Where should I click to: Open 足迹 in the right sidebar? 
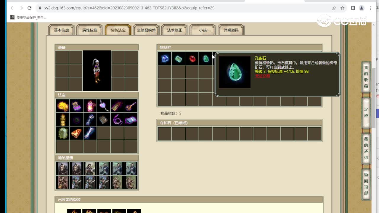pyautogui.click(x=366, y=112)
